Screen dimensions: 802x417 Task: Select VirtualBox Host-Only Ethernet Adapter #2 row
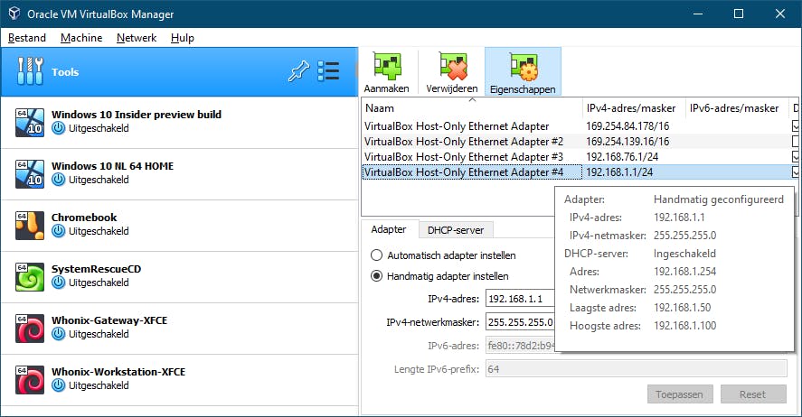[580, 142]
